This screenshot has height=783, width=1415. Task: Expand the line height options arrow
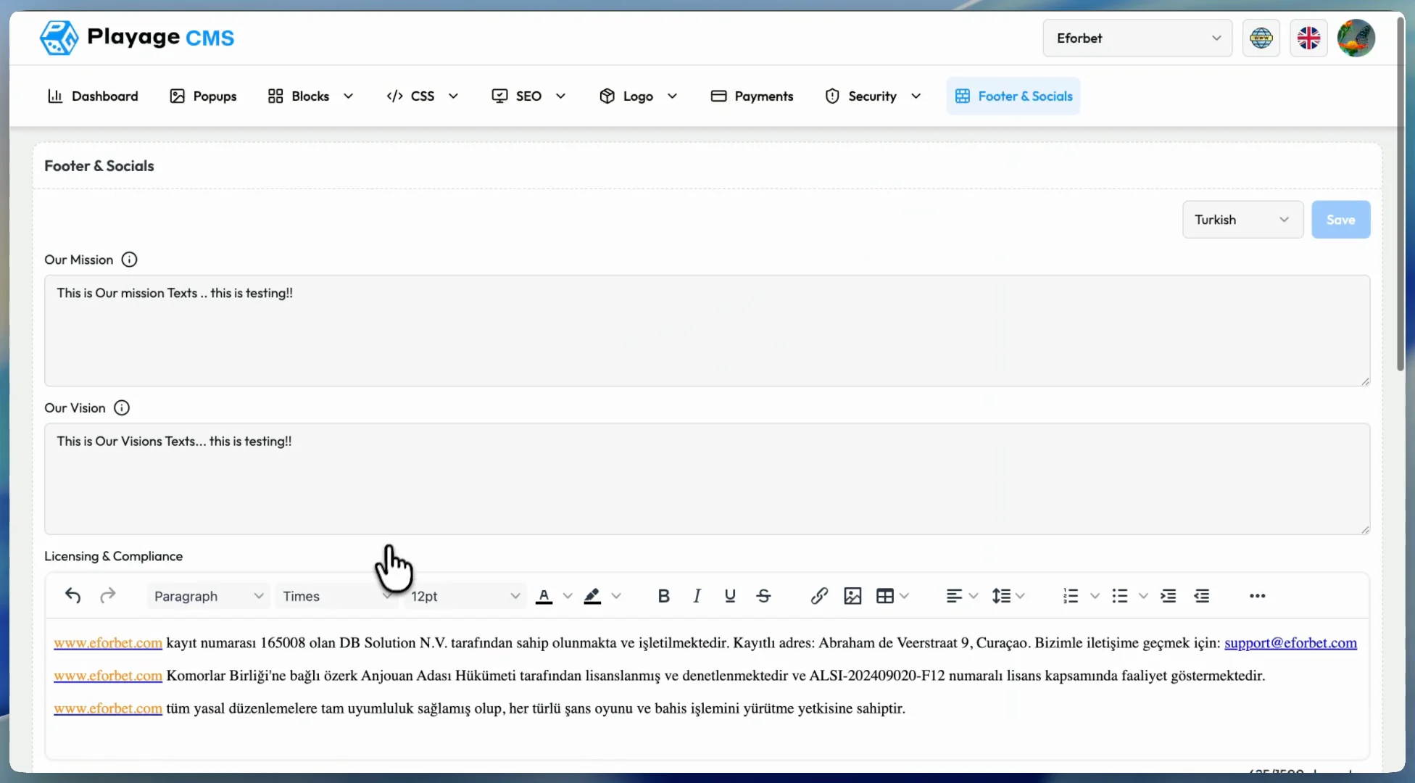tap(1020, 596)
